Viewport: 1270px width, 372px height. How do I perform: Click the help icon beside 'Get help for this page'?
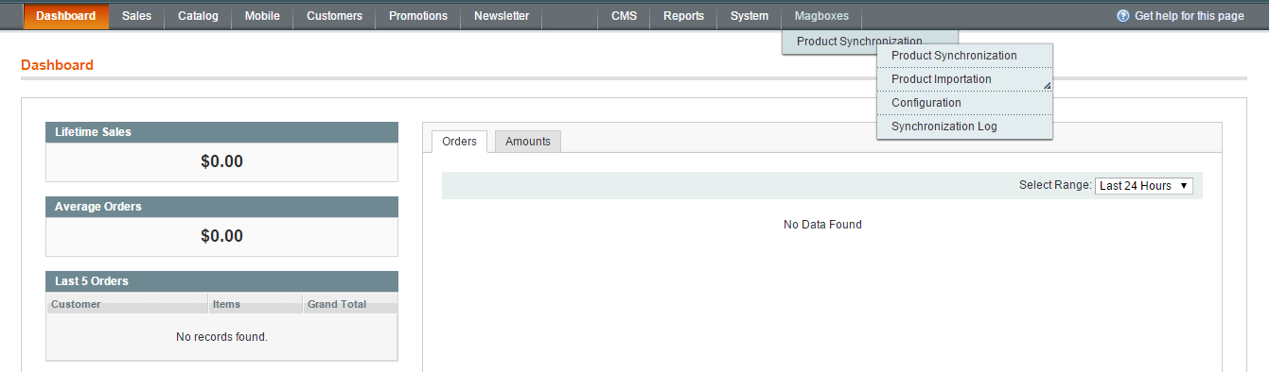coord(1123,16)
